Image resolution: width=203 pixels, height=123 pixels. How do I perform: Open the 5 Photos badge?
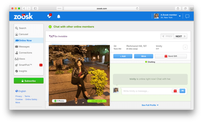point(59,101)
